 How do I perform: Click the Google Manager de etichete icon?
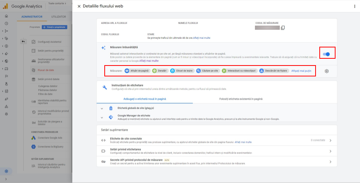tap(111, 117)
